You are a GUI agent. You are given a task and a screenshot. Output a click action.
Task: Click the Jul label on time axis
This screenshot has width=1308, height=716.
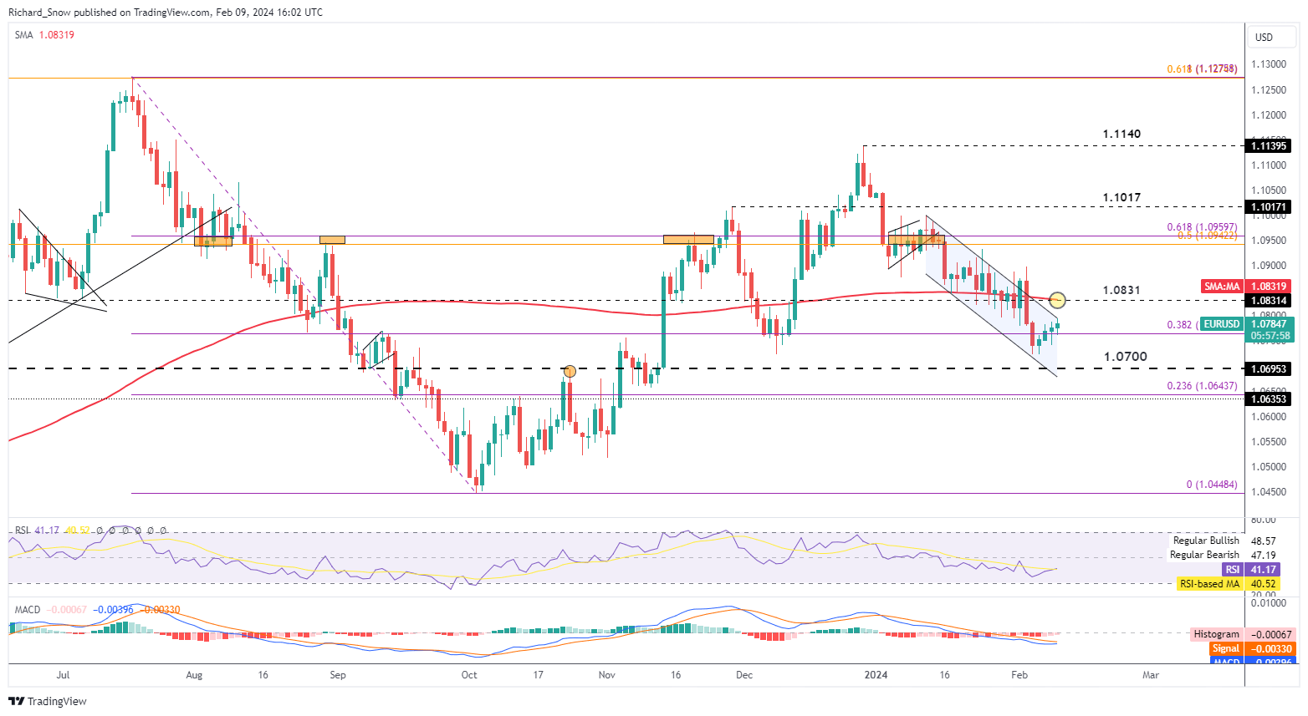63,675
